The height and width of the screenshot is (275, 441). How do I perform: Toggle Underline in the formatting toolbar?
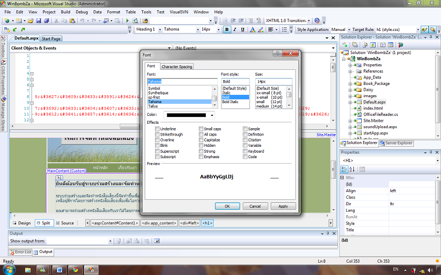(x=243, y=29)
